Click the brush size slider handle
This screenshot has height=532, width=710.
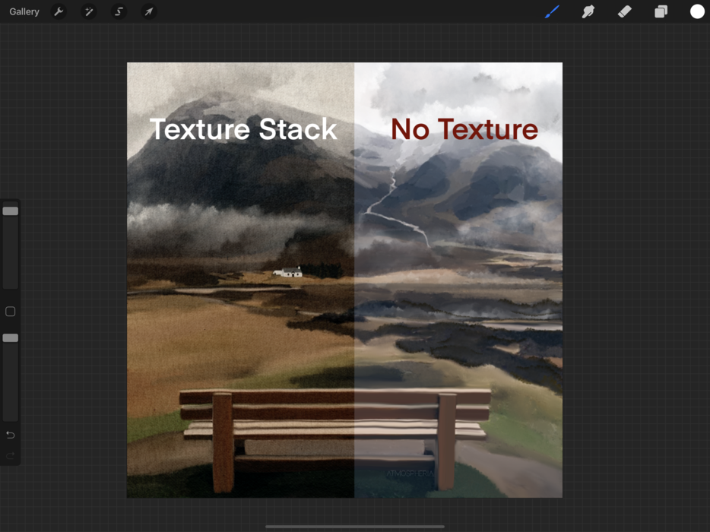tap(11, 211)
